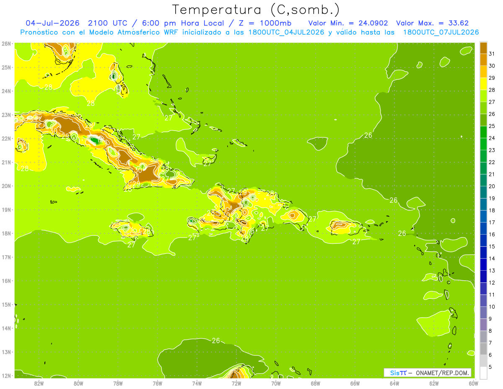Click the longitude axis label "66W"
The image size is (503, 389).
355,383
